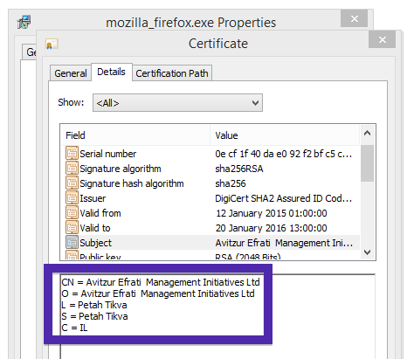Switch to the General tab
Screen dimensions: 414x359
pos(71,73)
